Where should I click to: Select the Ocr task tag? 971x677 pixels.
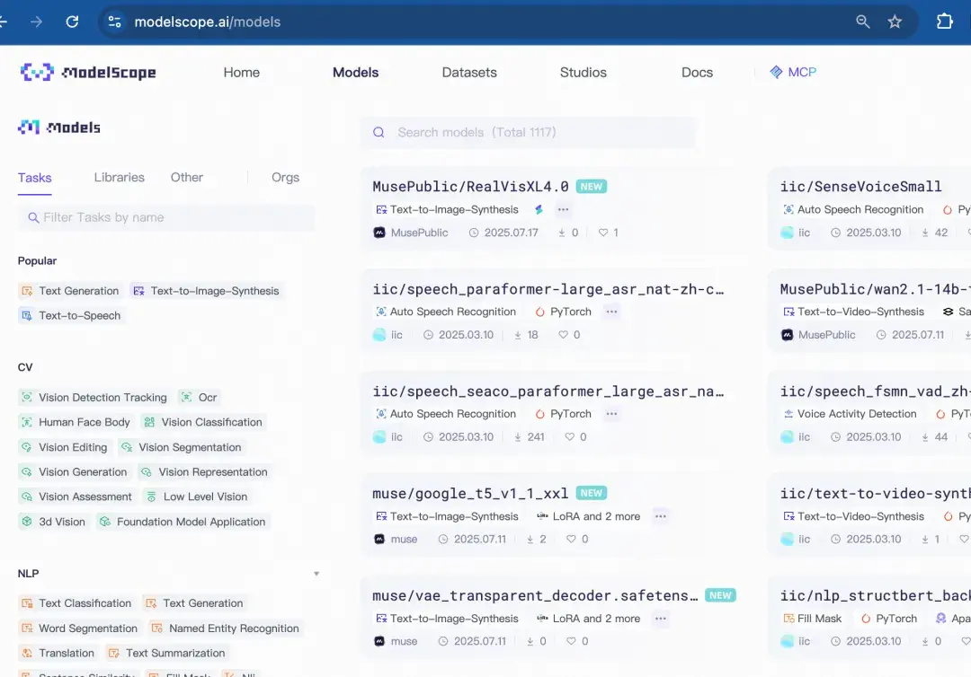199,398
